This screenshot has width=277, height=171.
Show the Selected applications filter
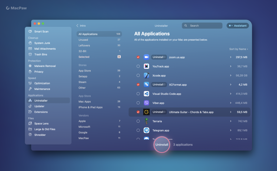click(99, 57)
